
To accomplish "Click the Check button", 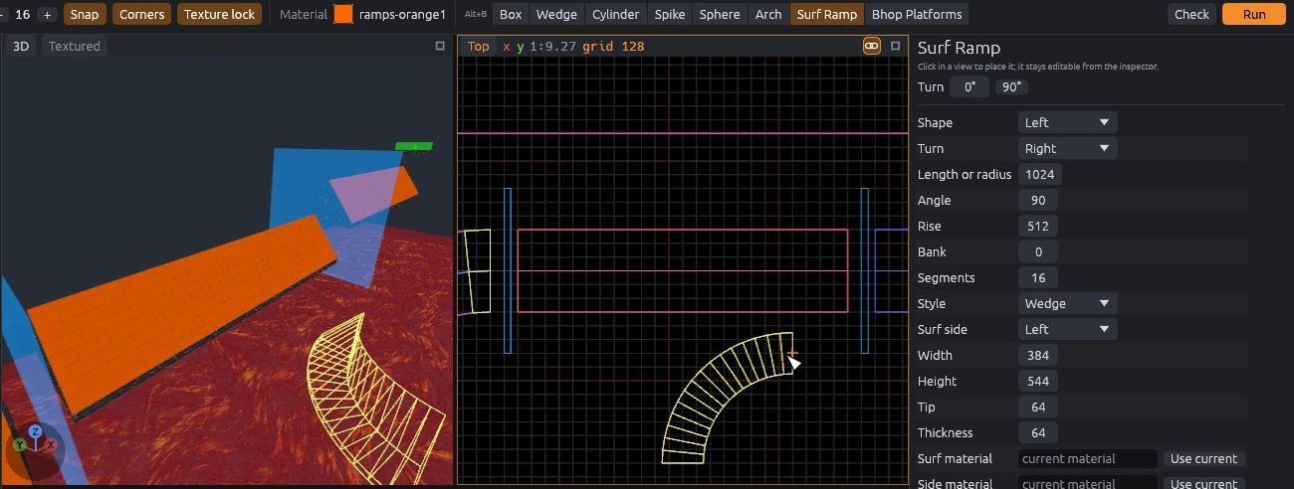I will (1191, 15).
